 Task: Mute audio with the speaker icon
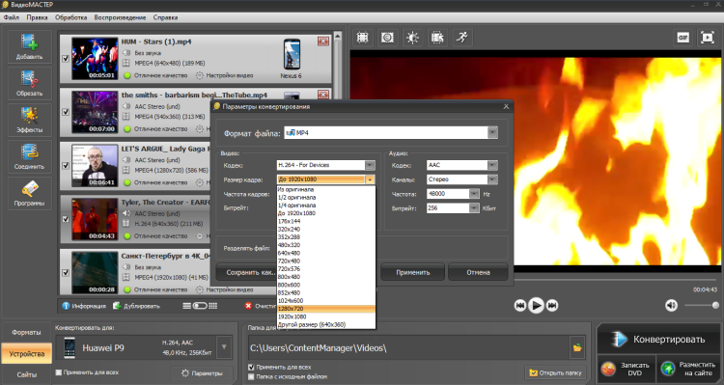point(671,305)
